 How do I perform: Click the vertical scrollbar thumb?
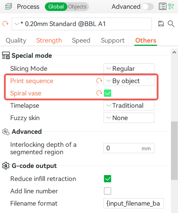click(174, 151)
